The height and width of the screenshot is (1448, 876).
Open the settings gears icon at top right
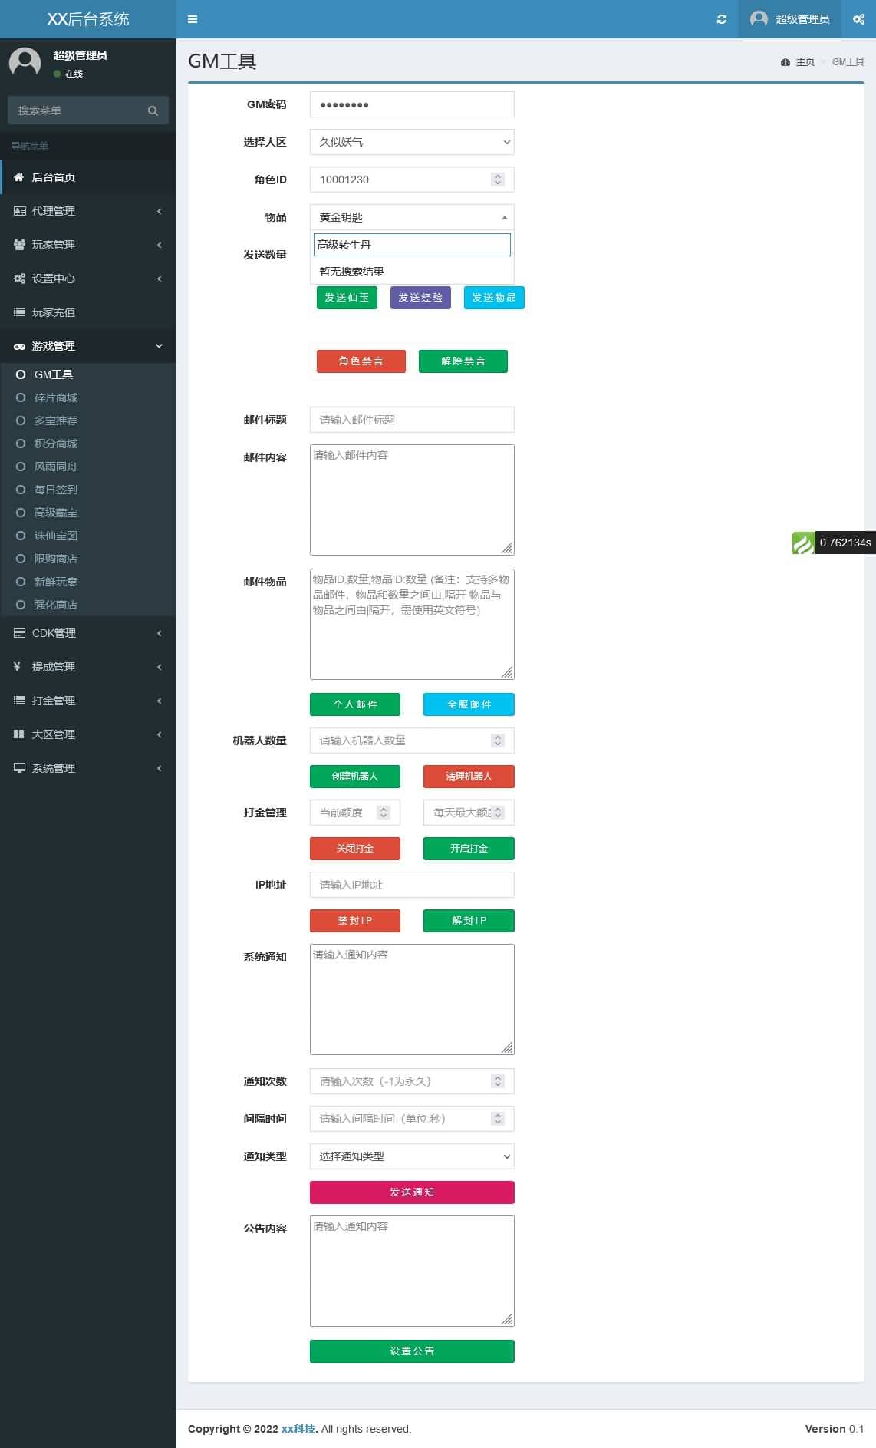click(858, 19)
